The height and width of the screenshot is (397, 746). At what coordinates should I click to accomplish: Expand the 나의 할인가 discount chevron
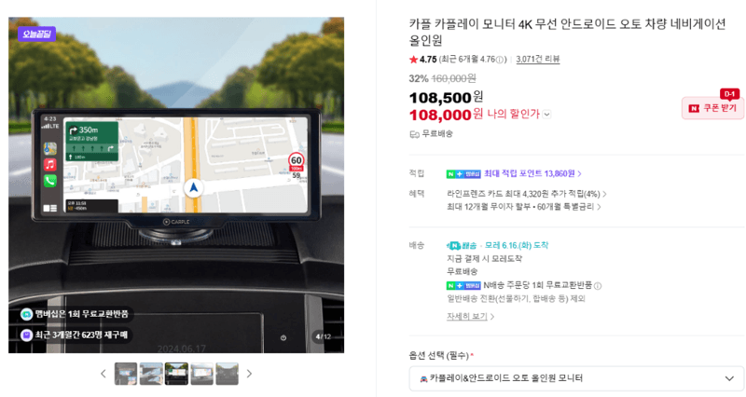point(547,114)
